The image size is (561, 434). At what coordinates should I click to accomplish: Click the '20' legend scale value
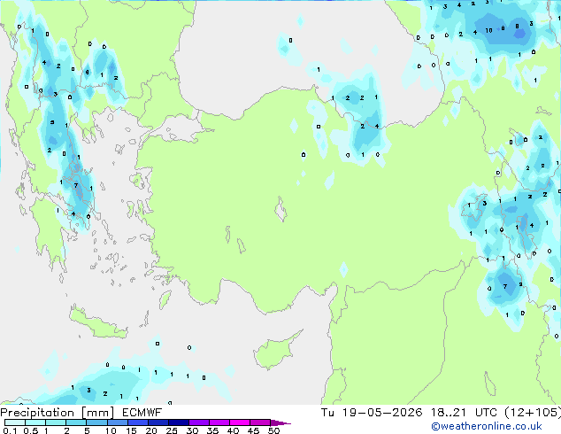tap(151, 430)
